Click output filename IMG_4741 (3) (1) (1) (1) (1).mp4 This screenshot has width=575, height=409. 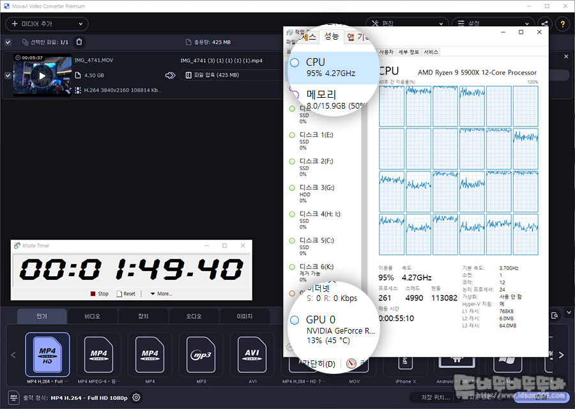coord(222,61)
